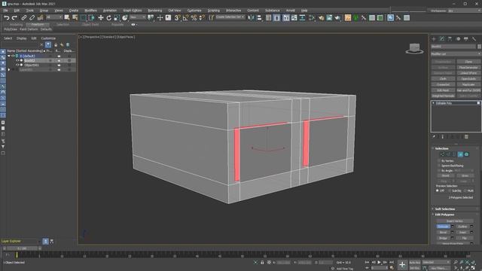Click the Shrink selection button

point(445,175)
